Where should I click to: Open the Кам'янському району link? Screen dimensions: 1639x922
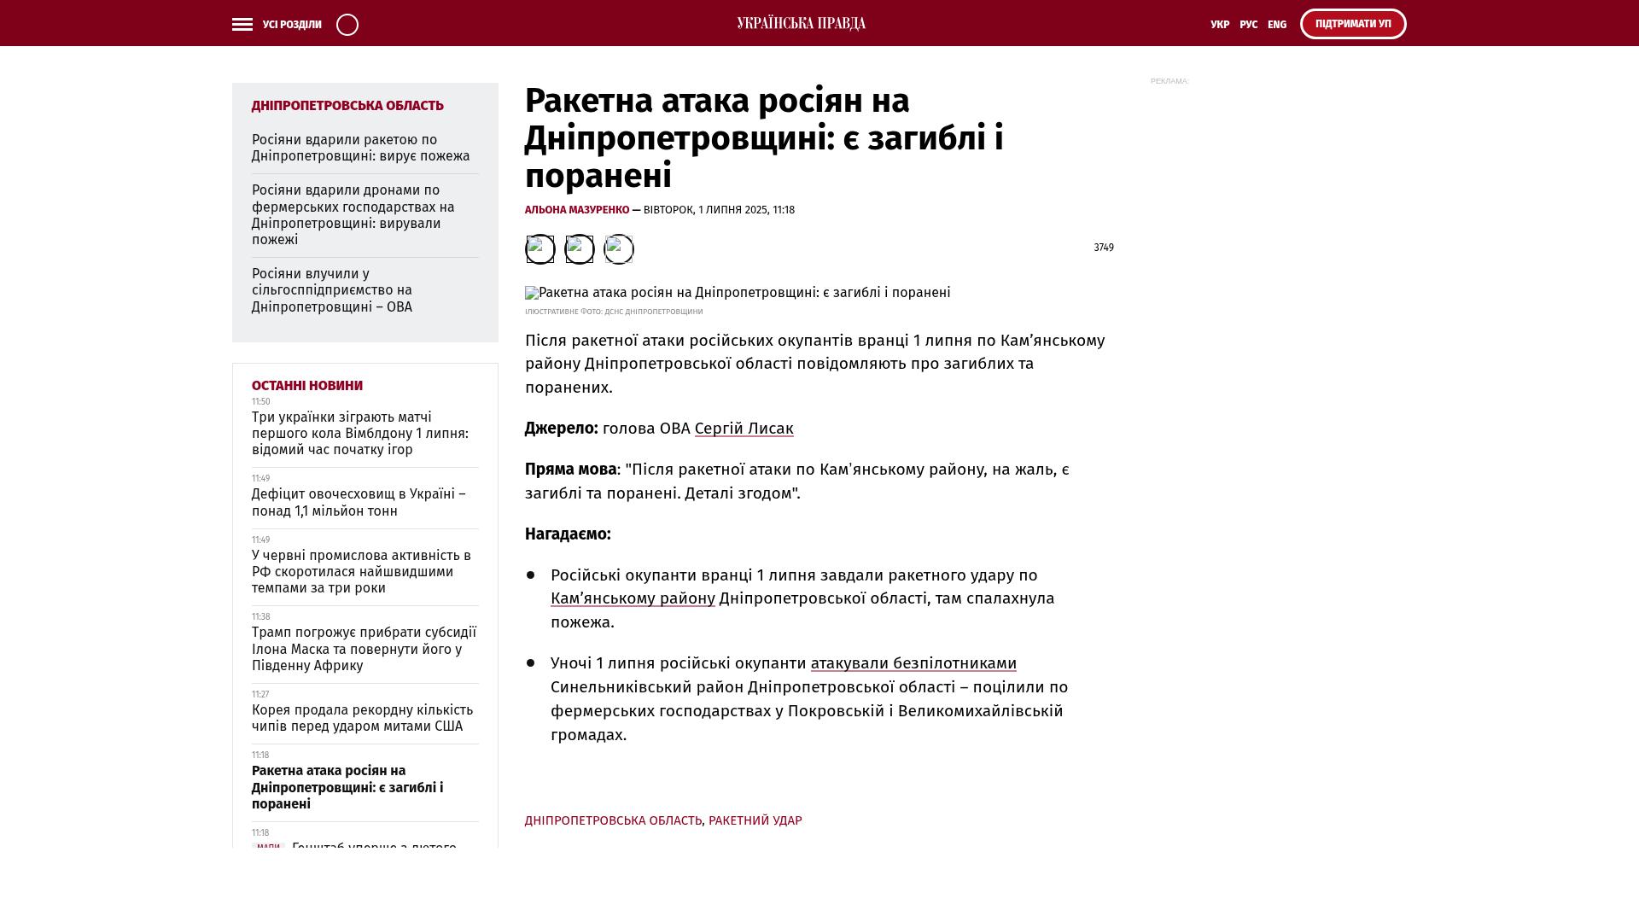[633, 598]
